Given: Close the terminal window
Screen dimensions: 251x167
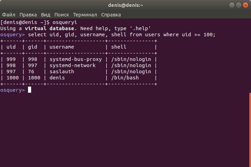Looking at the screenshot, I should pyautogui.click(x=246, y=5).
